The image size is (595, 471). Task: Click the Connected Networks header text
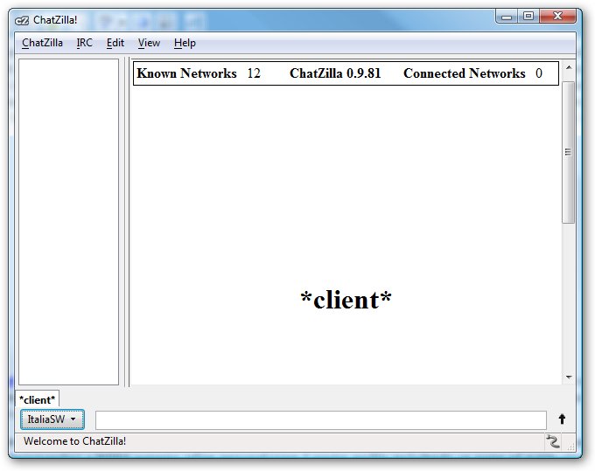(464, 73)
